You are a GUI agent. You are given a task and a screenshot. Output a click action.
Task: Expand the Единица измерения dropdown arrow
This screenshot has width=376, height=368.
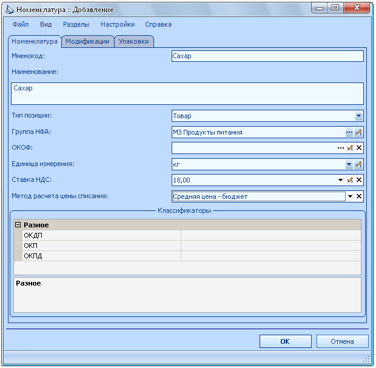pos(349,164)
